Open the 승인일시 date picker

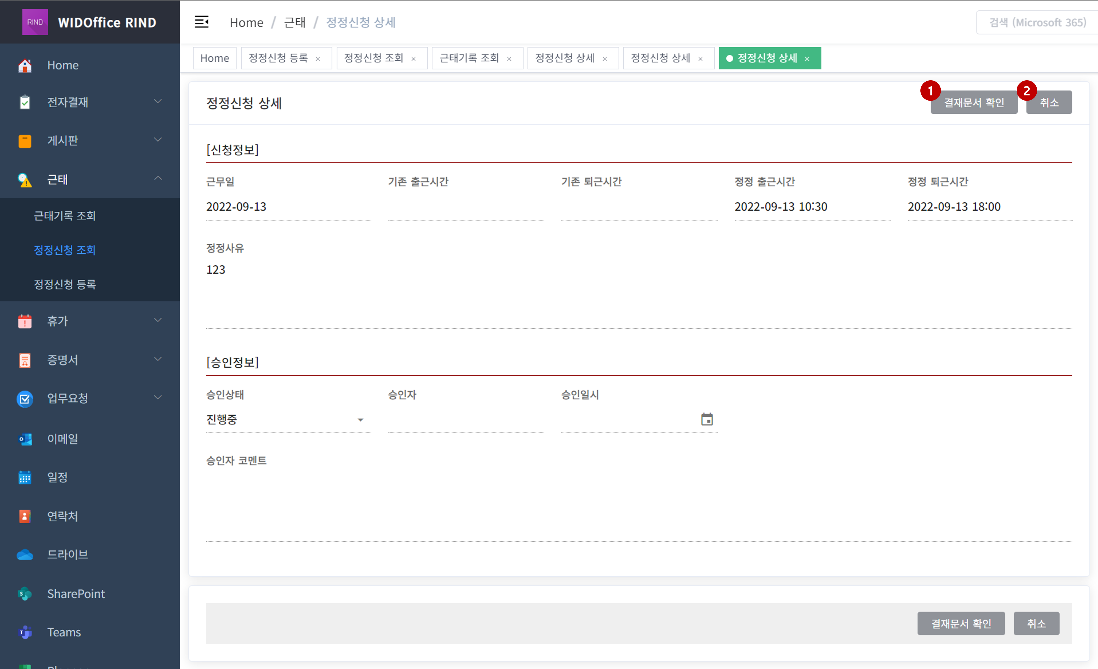(706, 419)
